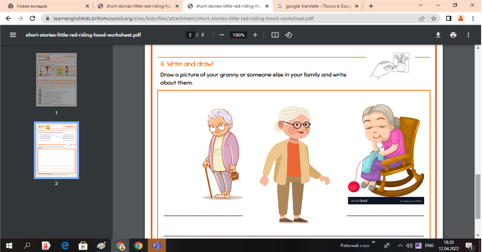Share this page from the address bar
Image resolution: width=482 pixels, height=252 pixels.
(x=422, y=19)
